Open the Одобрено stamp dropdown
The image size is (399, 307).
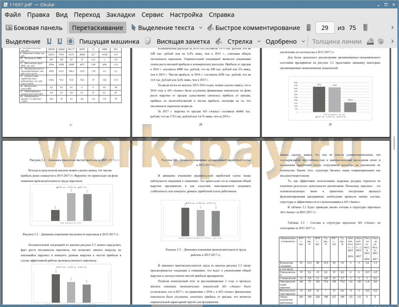click(303, 41)
